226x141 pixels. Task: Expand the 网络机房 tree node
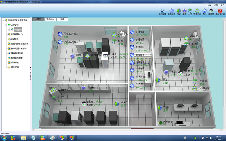tap(9, 30)
